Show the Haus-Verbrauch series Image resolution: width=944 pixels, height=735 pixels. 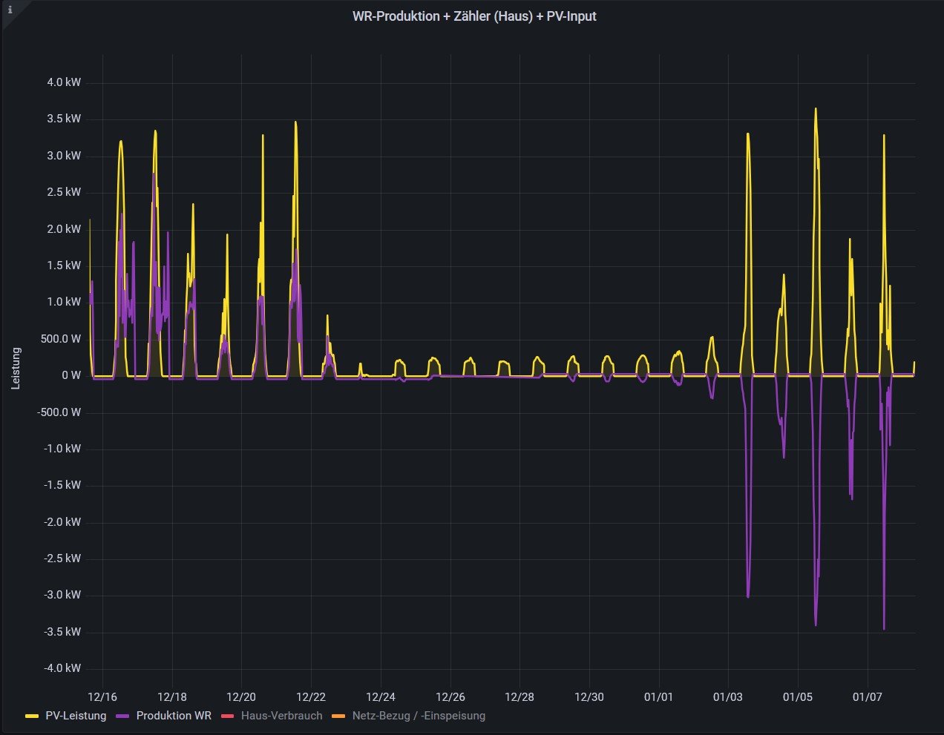coord(281,716)
